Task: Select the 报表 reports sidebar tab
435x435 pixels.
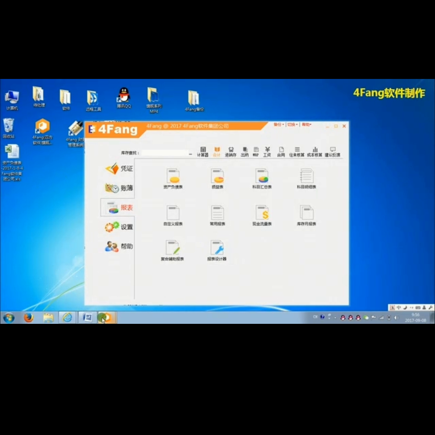Action: tap(118, 207)
